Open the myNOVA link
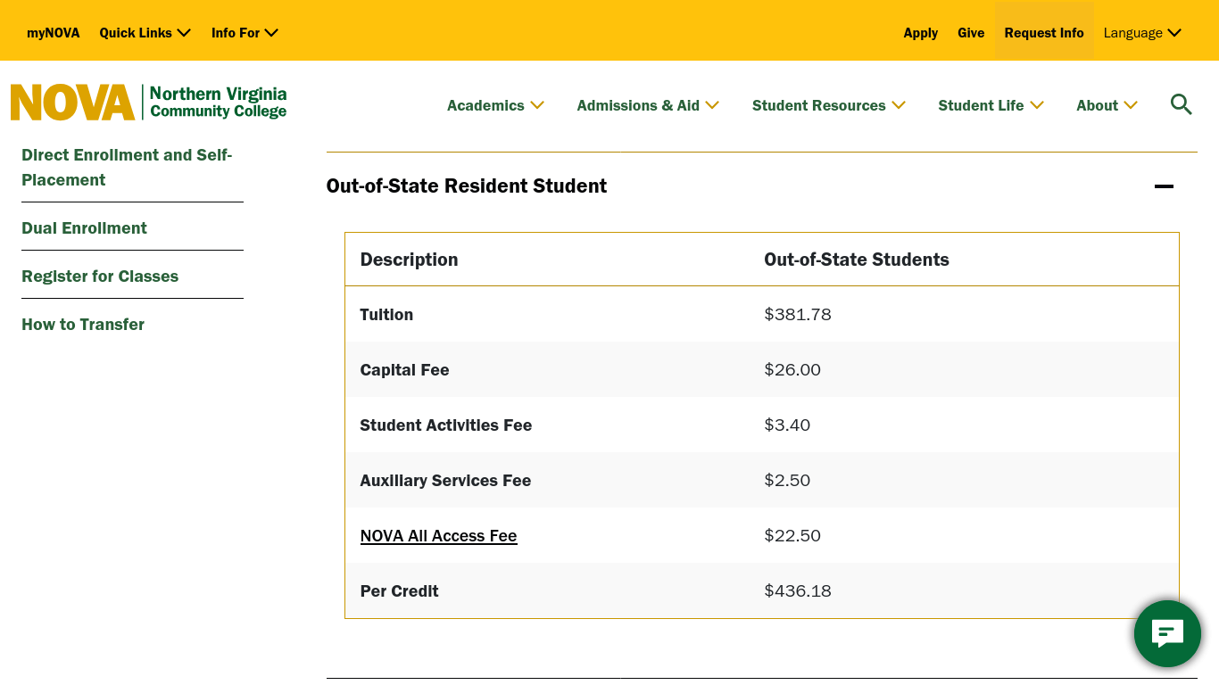 point(54,33)
